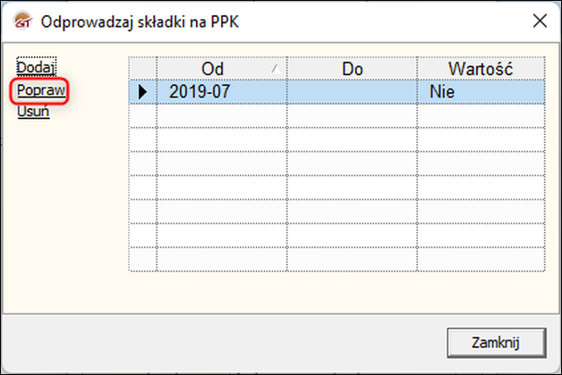Close the Odprowadzaj składki na PPK dialog

tap(540, 21)
